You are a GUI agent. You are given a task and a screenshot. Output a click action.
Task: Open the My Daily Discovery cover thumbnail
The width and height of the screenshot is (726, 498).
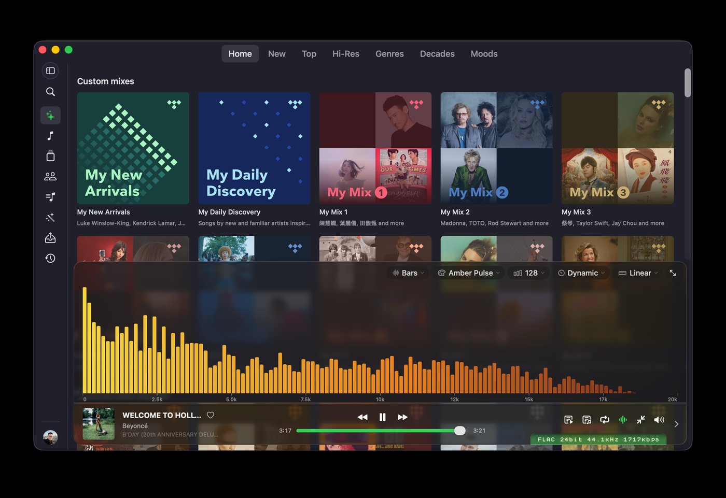pos(254,148)
